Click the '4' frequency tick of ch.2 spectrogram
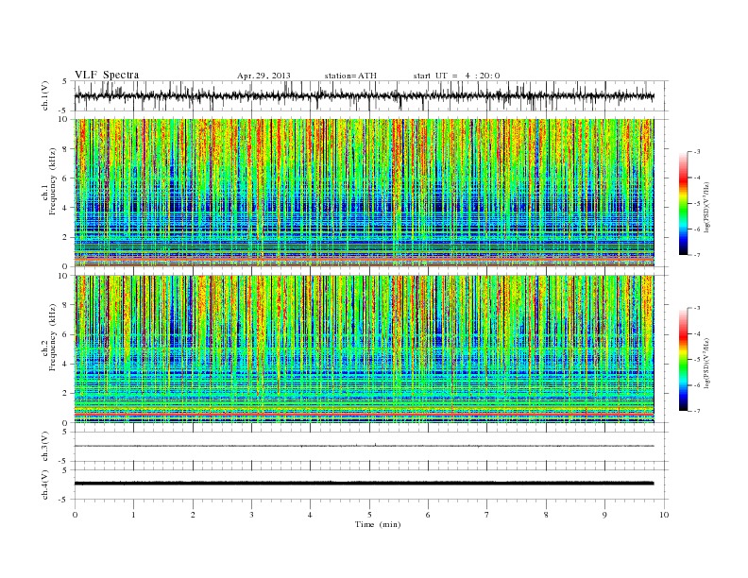 tap(66, 364)
